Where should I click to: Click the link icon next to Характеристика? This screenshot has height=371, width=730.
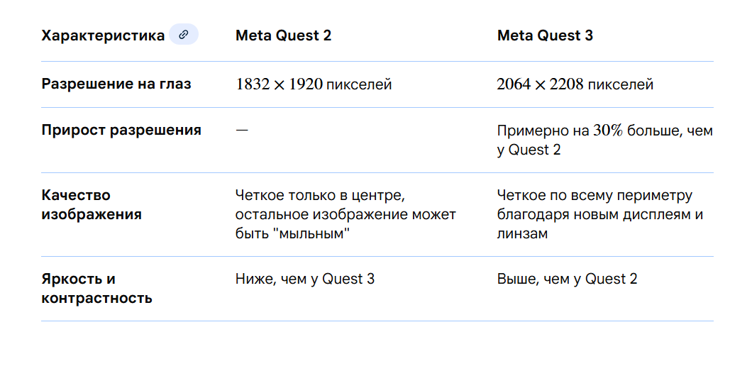(x=184, y=34)
